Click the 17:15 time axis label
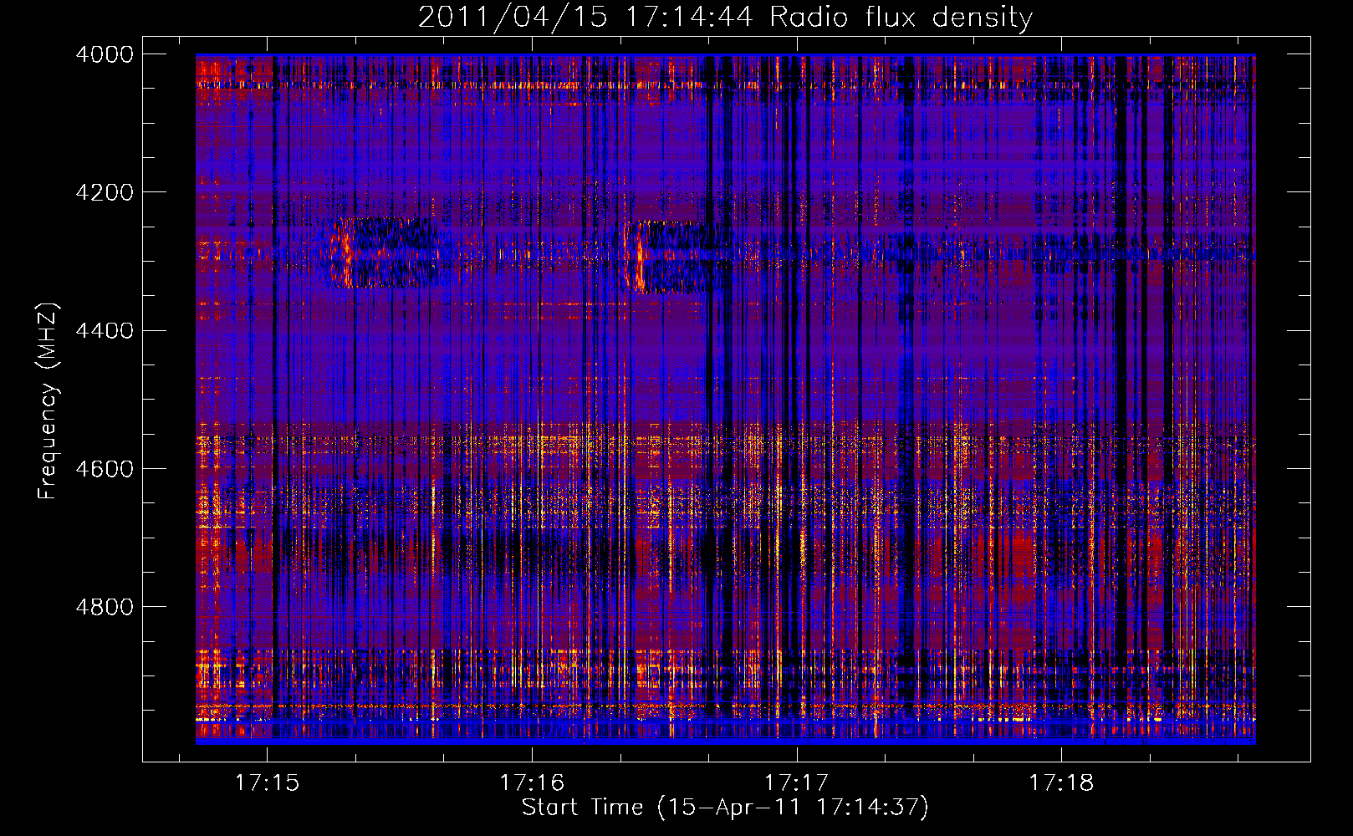The image size is (1353, 836). click(267, 783)
